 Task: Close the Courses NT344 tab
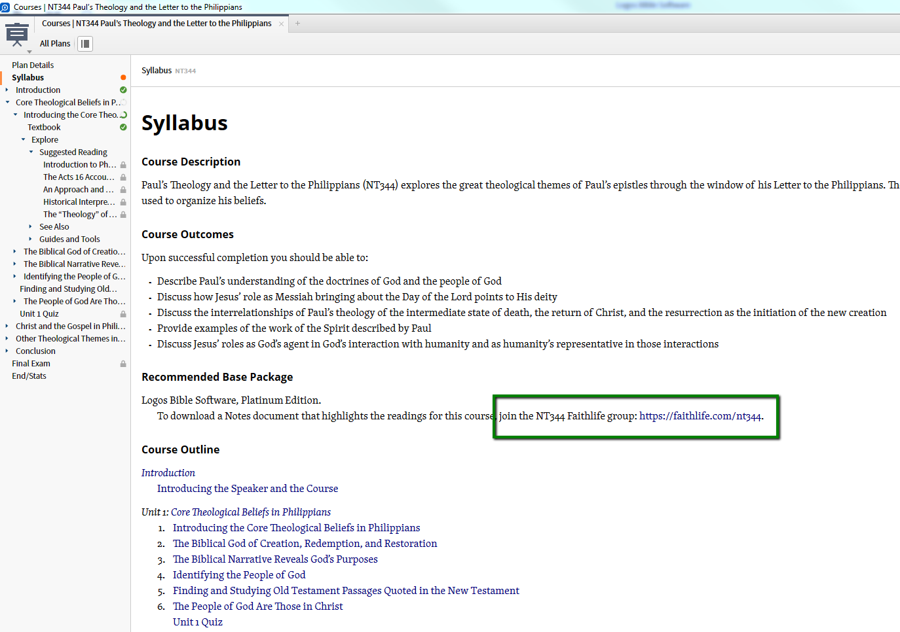282,24
